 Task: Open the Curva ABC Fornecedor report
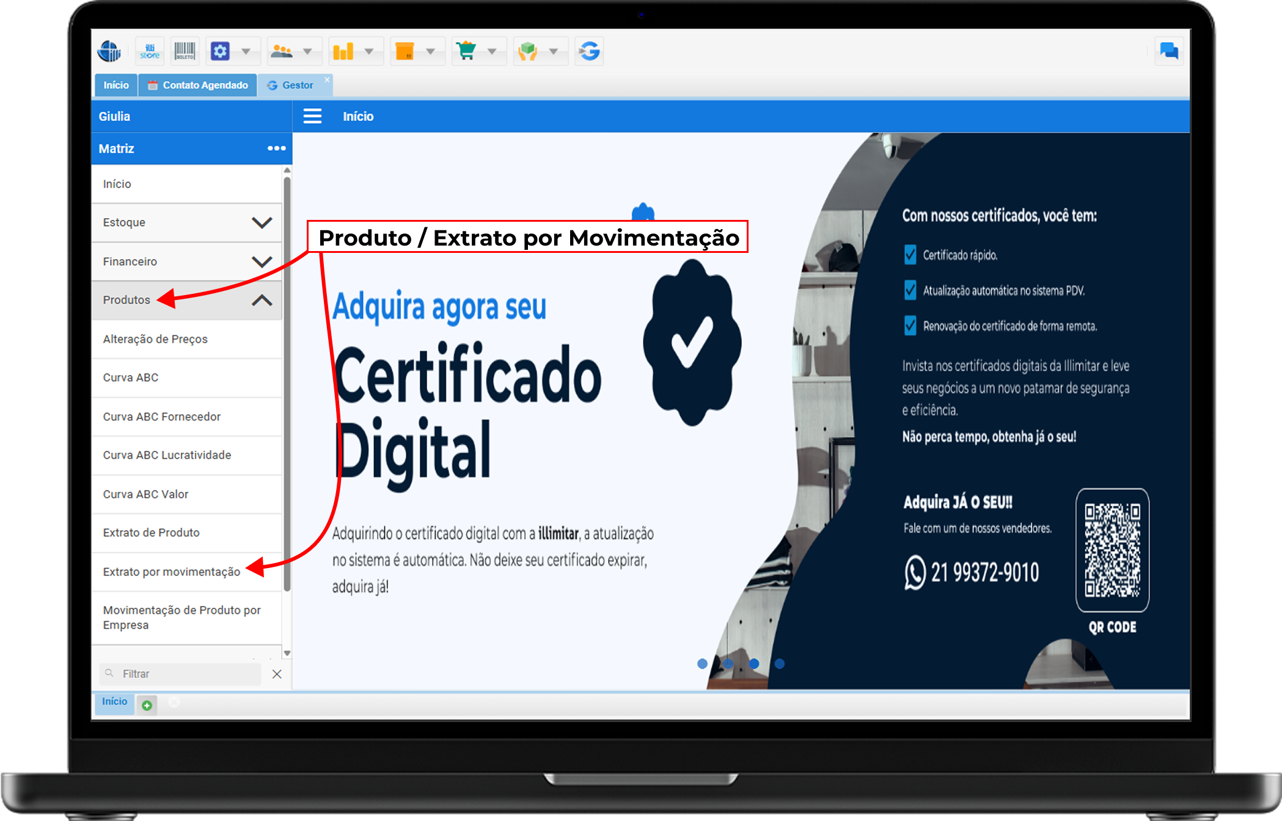point(161,417)
